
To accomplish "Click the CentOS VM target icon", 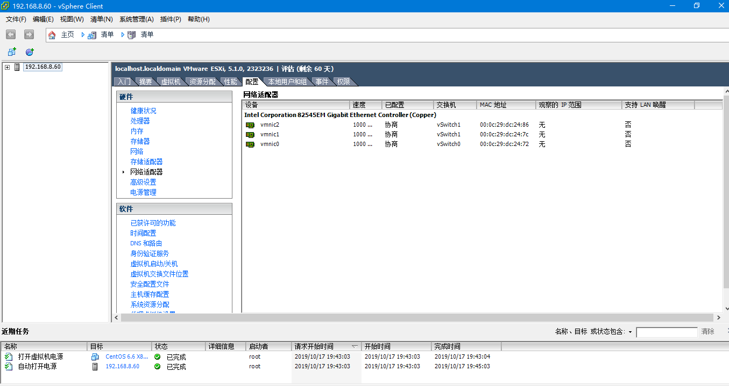I will (x=95, y=356).
